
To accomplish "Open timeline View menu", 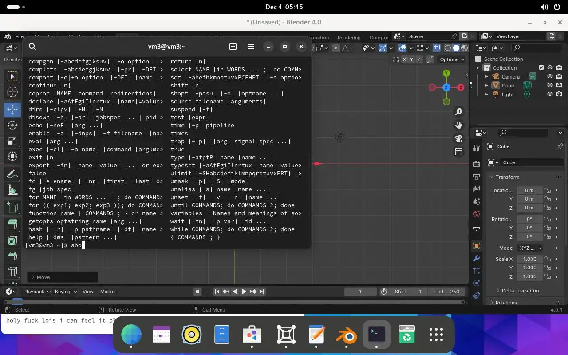I will click(x=88, y=292).
